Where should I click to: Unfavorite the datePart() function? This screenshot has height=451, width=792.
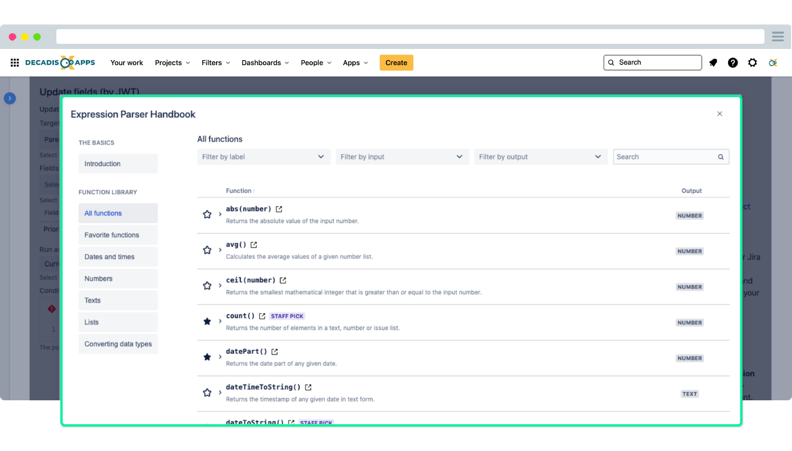[207, 357]
